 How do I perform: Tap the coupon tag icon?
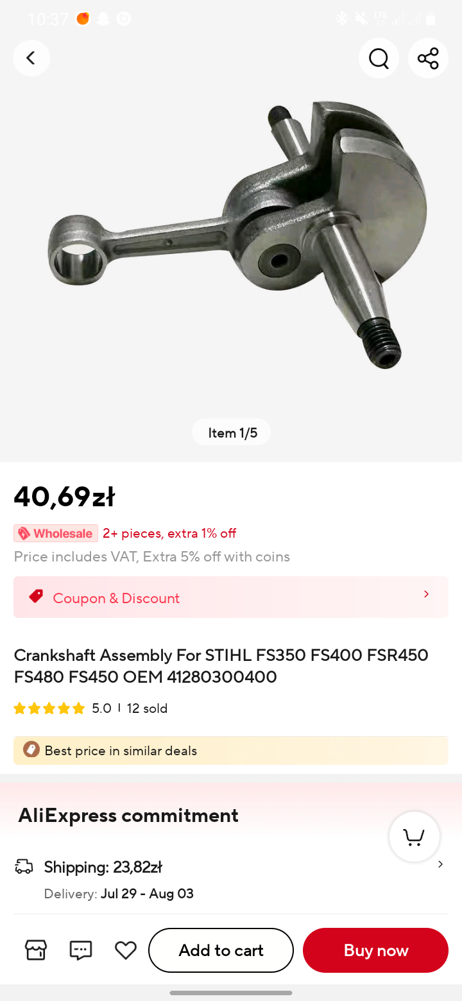36,597
